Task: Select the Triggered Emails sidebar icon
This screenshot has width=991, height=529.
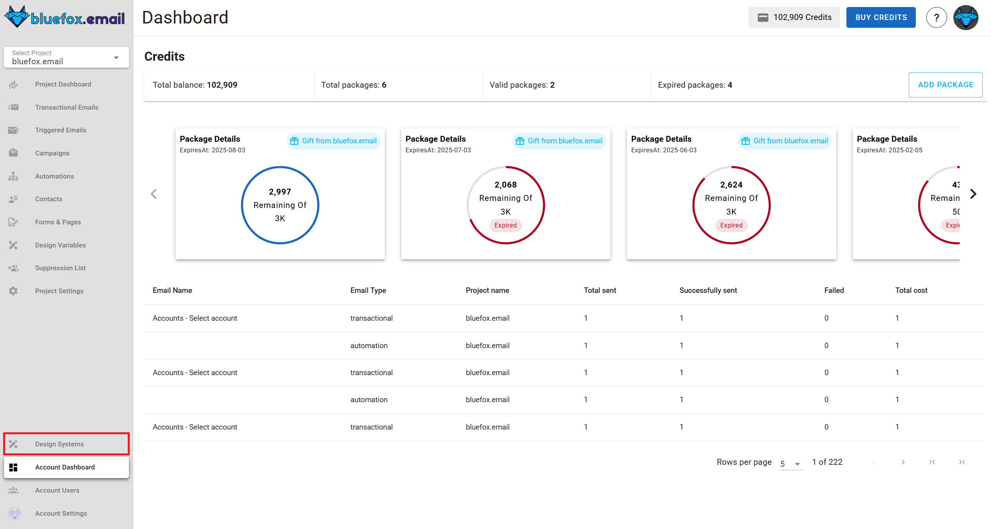Action: tap(13, 130)
